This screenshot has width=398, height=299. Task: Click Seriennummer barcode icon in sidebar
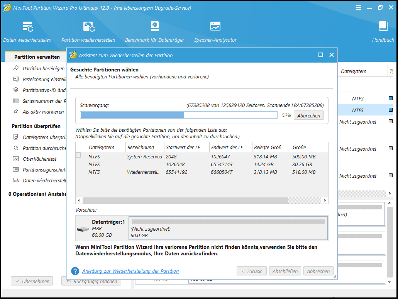point(16,100)
